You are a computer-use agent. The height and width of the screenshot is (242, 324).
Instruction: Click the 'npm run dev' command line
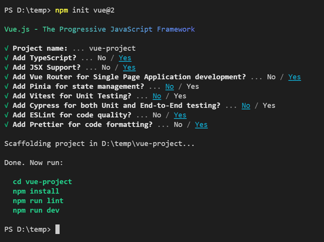[36, 210]
